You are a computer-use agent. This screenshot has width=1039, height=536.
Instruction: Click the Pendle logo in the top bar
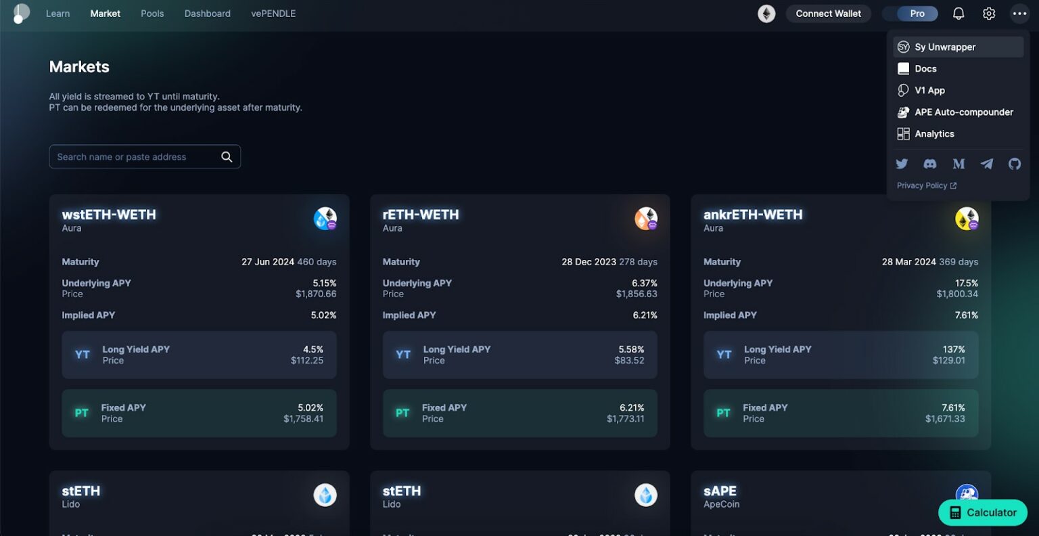coord(20,13)
